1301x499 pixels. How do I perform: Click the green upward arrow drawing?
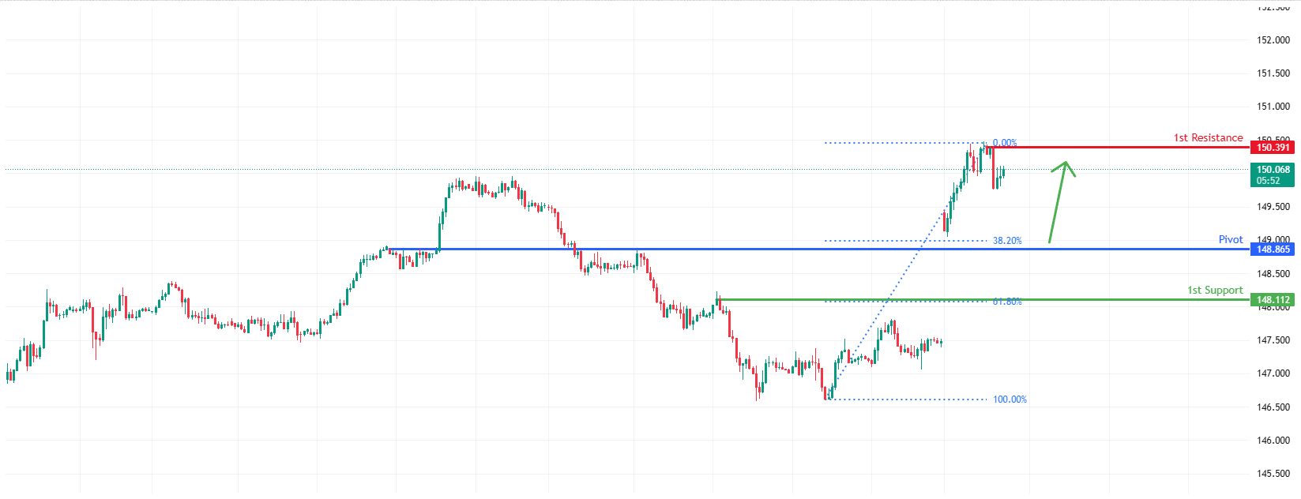pos(1058,203)
